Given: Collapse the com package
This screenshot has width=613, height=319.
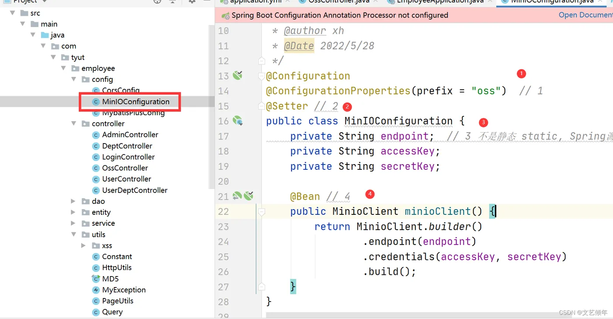Looking at the screenshot, I should (x=43, y=46).
